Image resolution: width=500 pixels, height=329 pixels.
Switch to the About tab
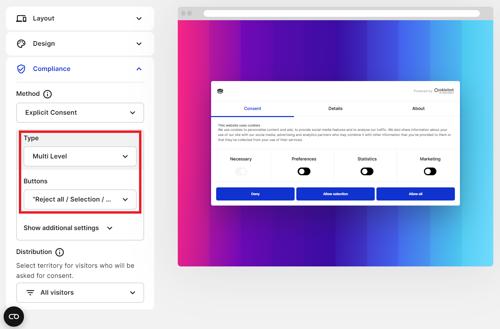tap(418, 109)
